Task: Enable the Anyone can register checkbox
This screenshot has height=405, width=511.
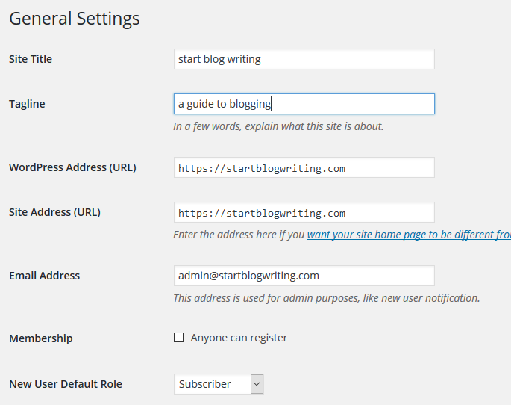Action: [178, 338]
